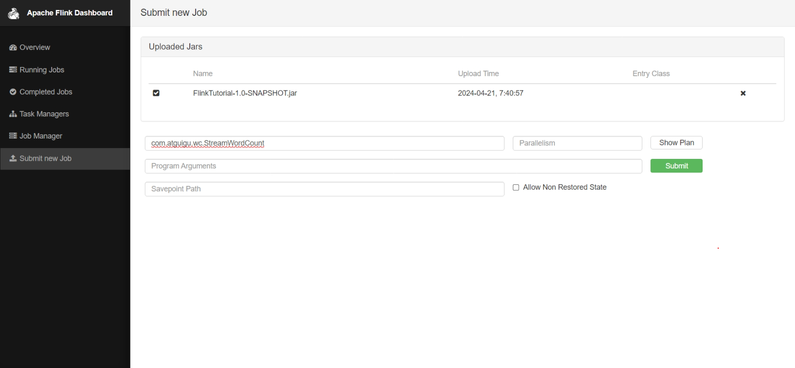Go to Completed Jobs page
The width and height of the screenshot is (795, 368).
46,92
